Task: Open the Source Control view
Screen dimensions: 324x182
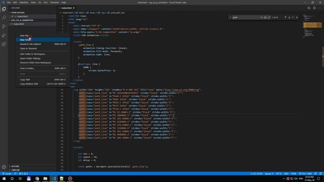Action: (x=4, y=26)
